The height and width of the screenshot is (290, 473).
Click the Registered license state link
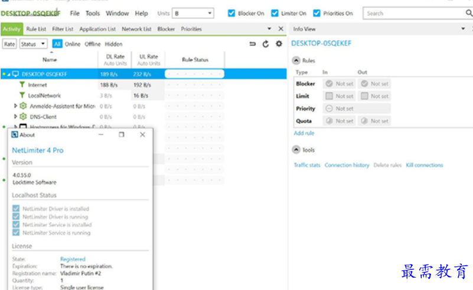point(73,259)
